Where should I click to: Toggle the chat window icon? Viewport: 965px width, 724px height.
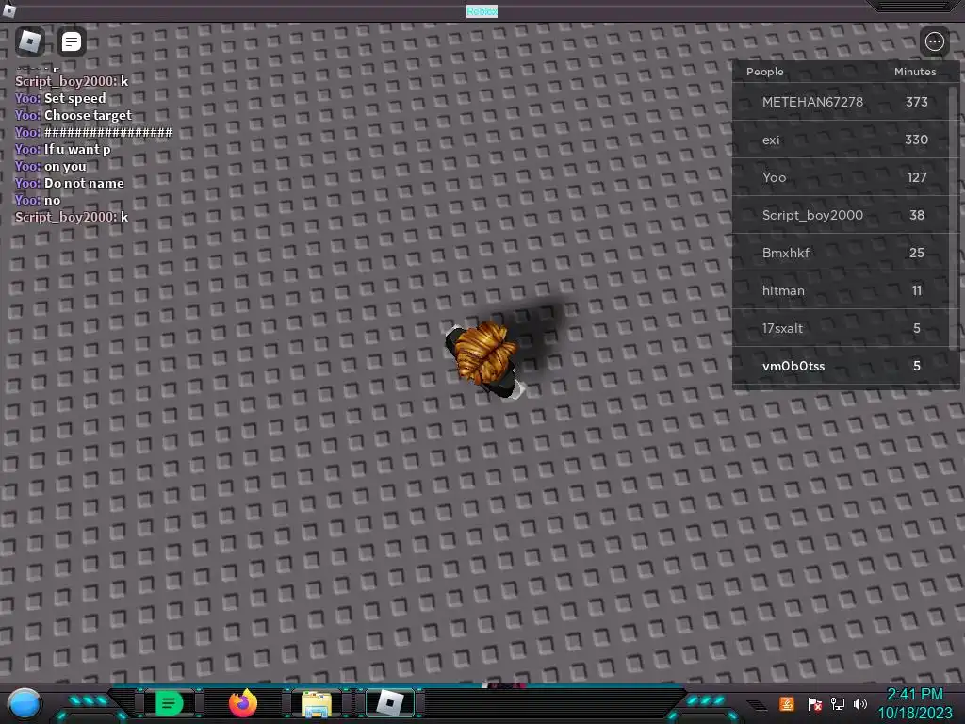tap(72, 41)
